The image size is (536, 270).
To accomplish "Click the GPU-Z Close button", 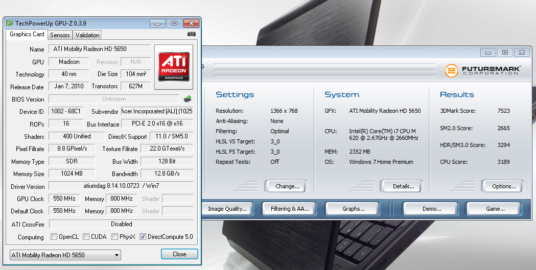I will (x=179, y=254).
